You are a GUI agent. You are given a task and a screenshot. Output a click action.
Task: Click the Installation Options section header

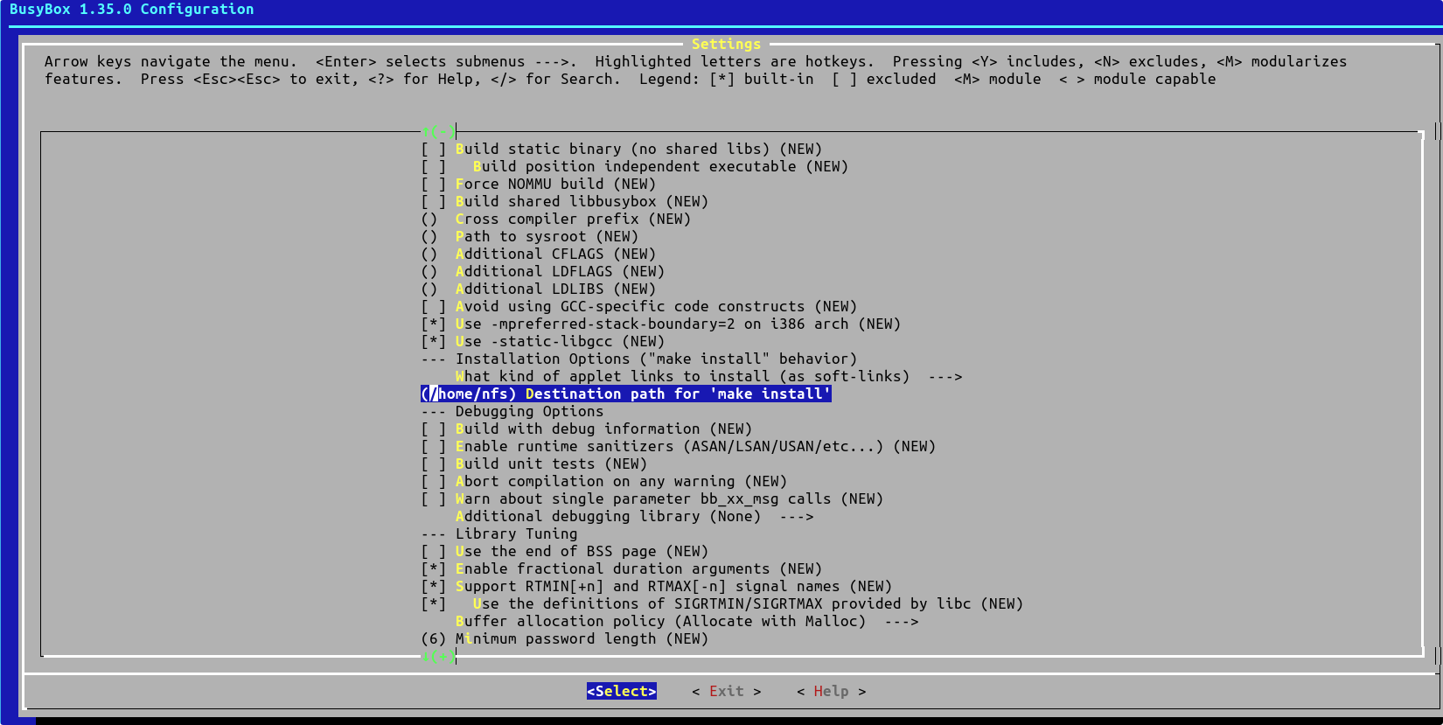638,359
